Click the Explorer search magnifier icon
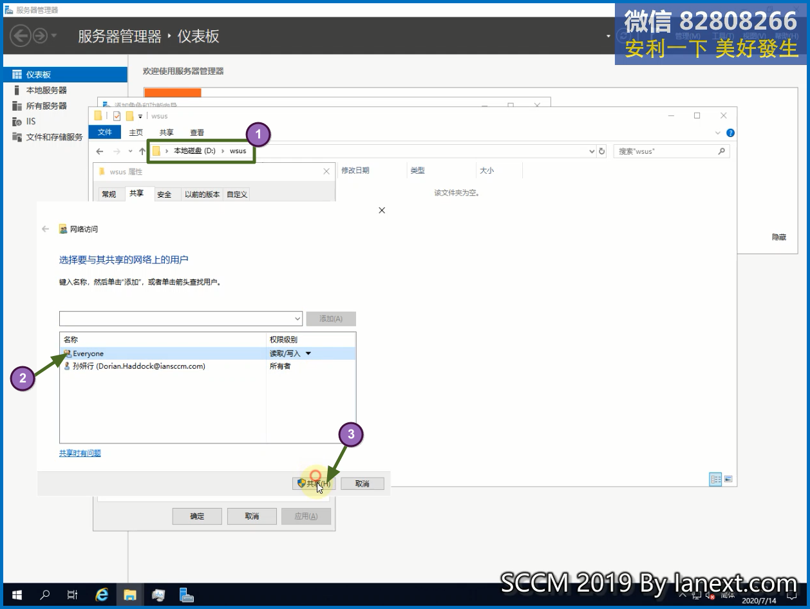This screenshot has height=609, width=810. pyautogui.click(x=722, y=151)
